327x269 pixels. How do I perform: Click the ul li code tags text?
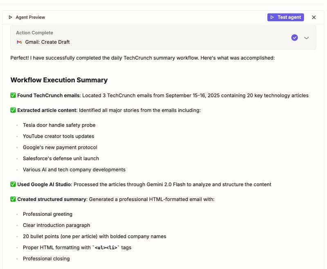[x=105, y=248]
